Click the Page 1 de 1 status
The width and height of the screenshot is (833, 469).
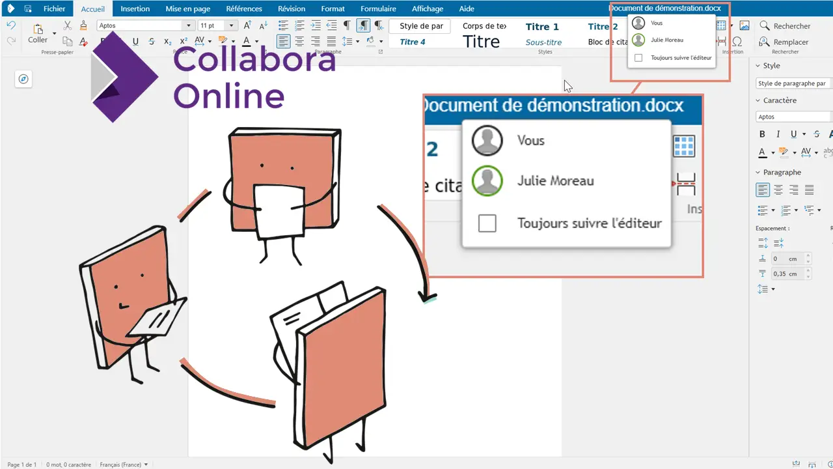[x=21, y=464]
